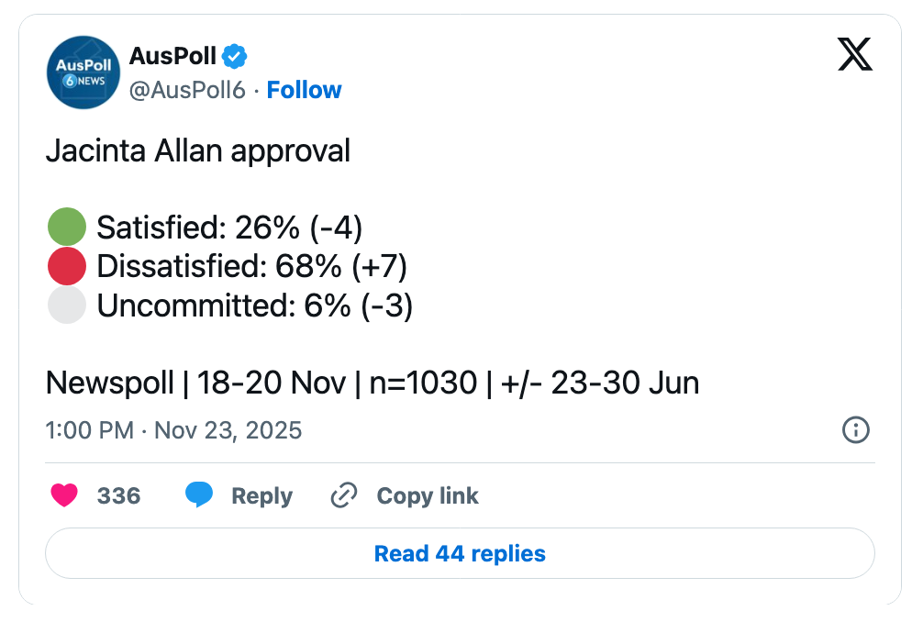Click the @AusPoll6 handle
This screenshot has height=622, width=912.
point(187,90)
